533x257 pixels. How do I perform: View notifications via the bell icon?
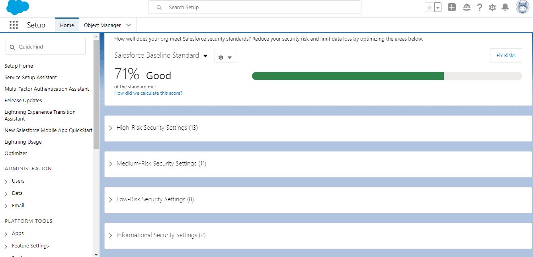click(x=505, y=7)
